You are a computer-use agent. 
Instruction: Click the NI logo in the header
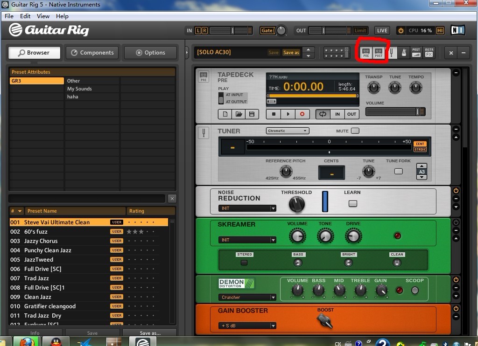[458, 30]
